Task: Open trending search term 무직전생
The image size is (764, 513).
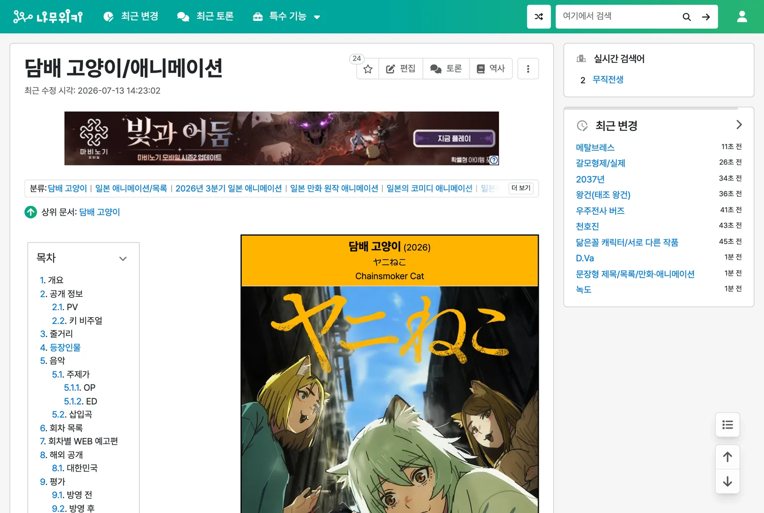Action: pos(608,80)
